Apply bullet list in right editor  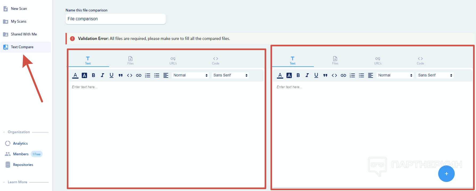(362, 75)
